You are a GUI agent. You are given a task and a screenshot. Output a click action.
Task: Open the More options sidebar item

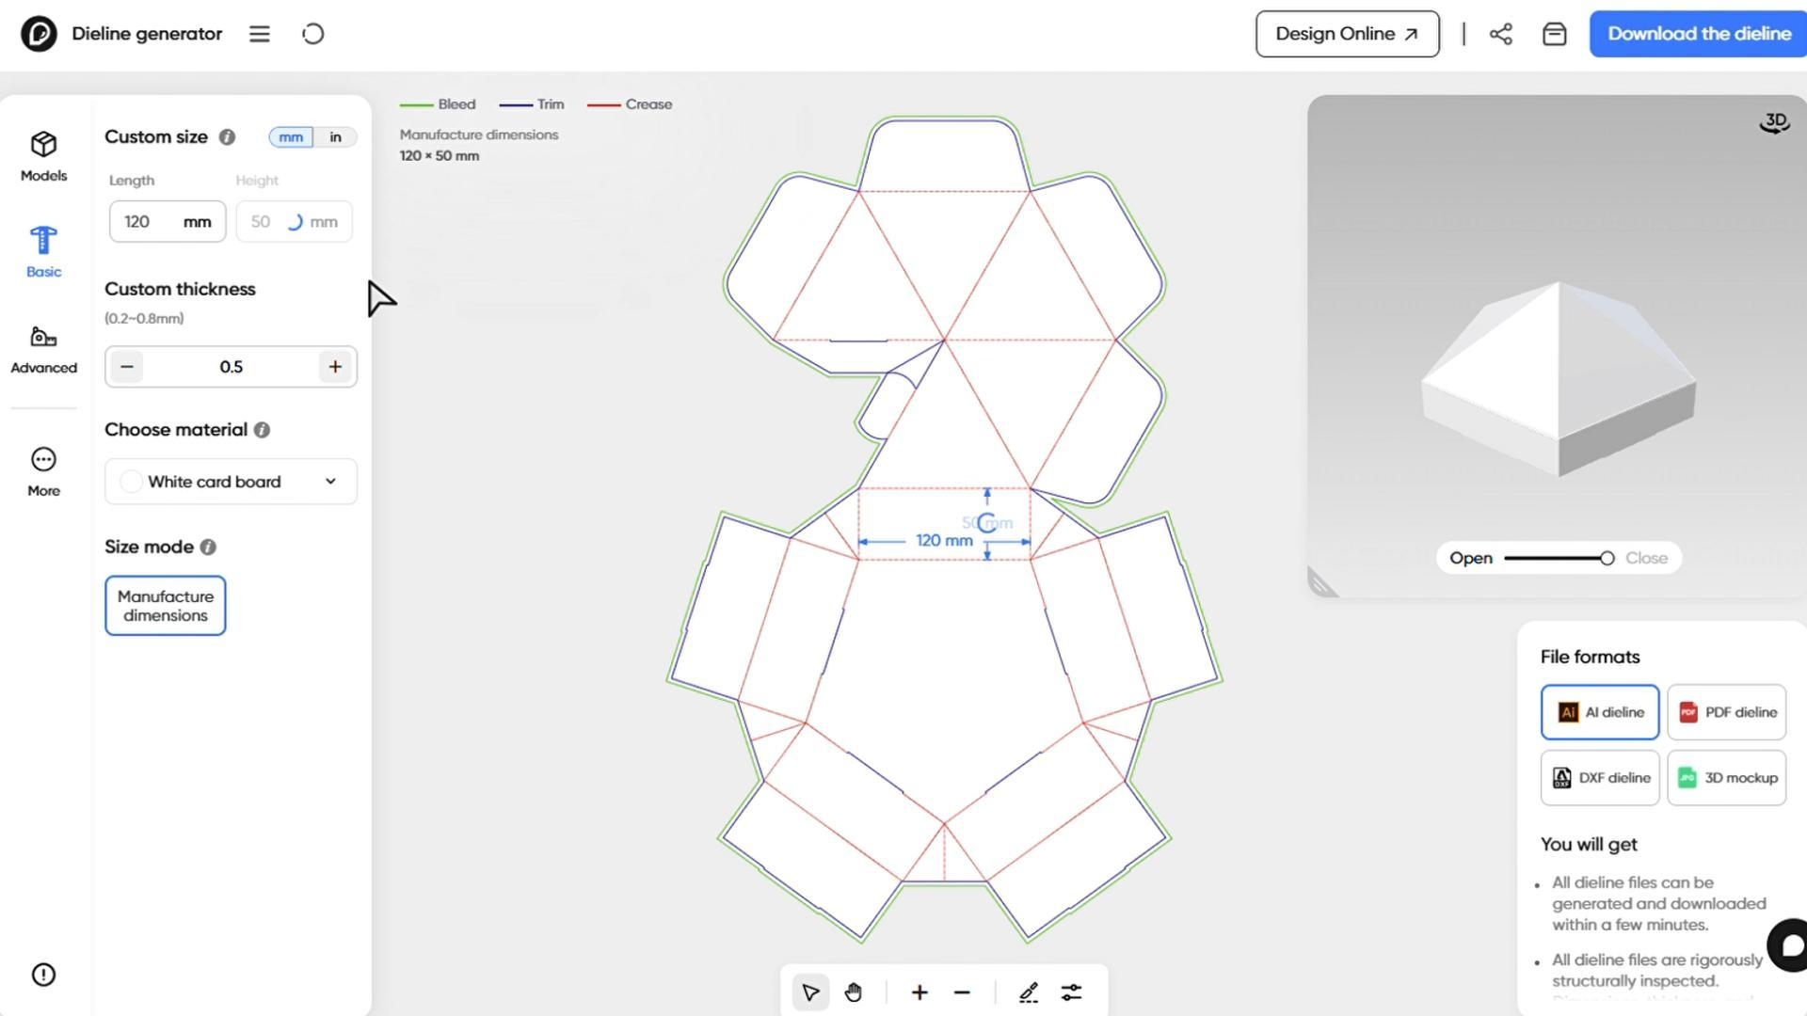tap(43, 471)
